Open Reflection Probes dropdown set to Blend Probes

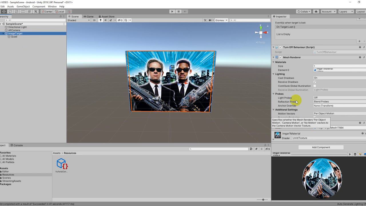pyautogui.click(x=339, y=102)
